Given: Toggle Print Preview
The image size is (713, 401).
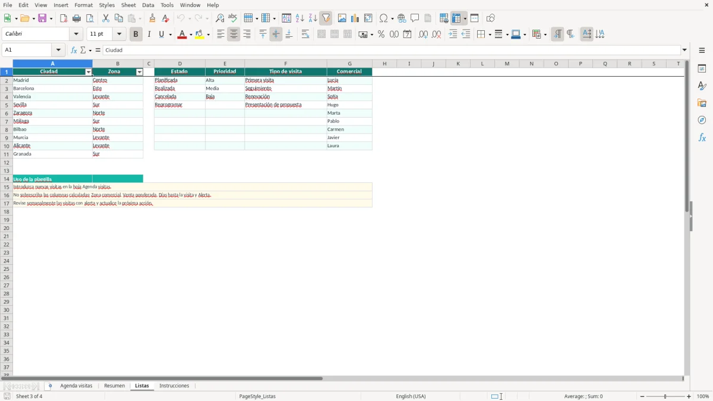Looking at the screenshot, I should pos(90,18).
